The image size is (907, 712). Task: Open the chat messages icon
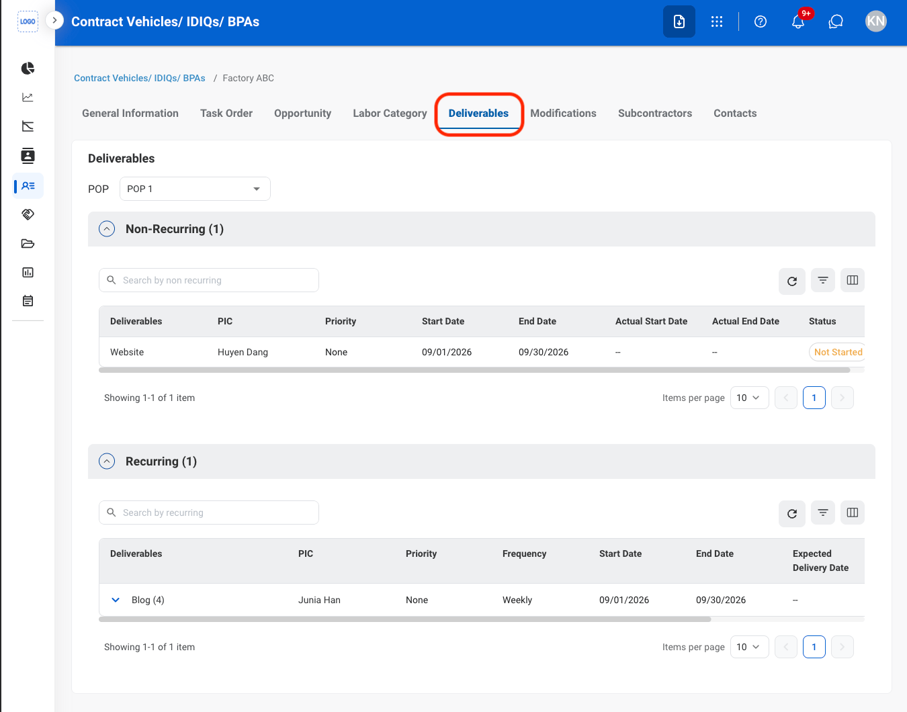836,21
